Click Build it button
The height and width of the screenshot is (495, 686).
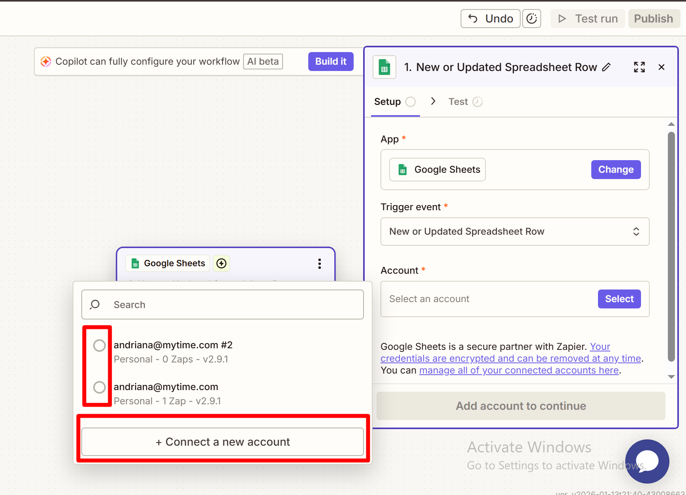(x=331, y=62)
